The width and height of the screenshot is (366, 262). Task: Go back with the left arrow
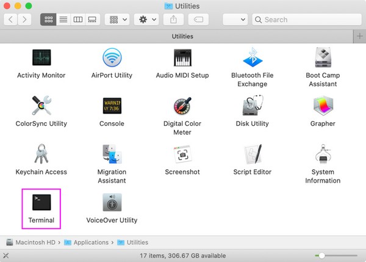10,20
